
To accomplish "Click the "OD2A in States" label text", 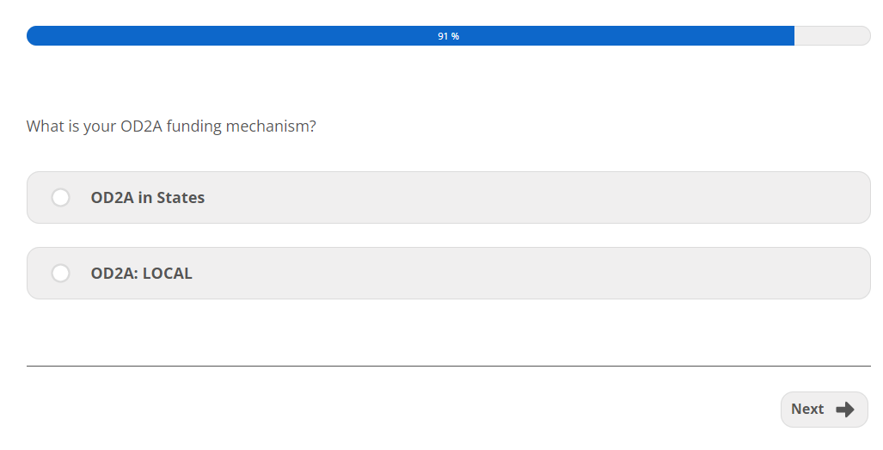I will coord(147,198).
